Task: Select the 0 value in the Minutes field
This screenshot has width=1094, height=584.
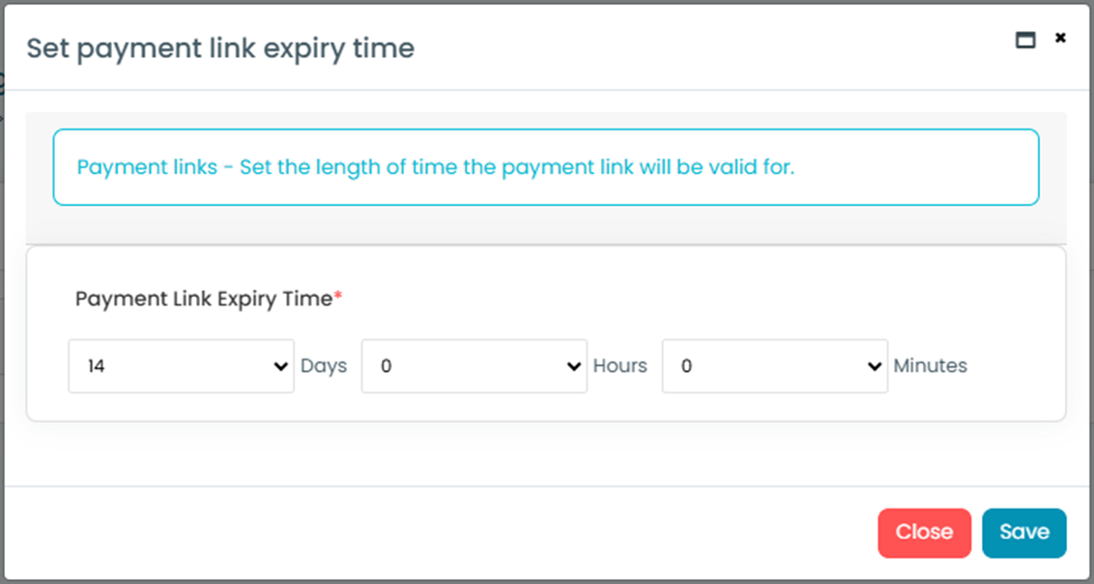Action: [687, 366]
